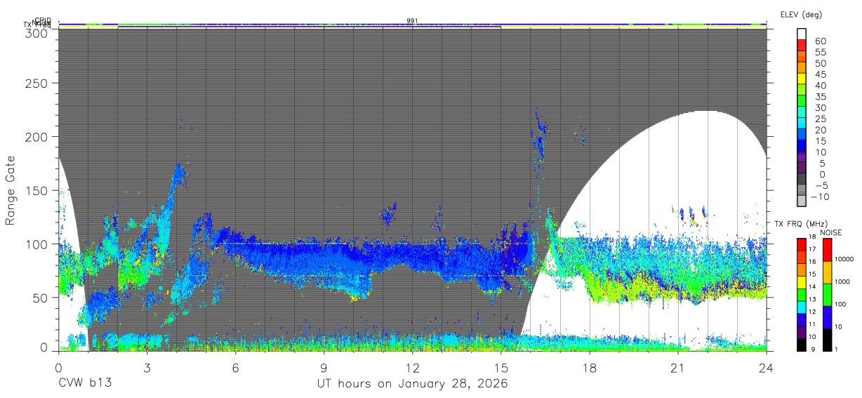Click the '1' label on NOISE colorbar
The width and height of the screenshot is (862, 398).
tap(836, 350)
